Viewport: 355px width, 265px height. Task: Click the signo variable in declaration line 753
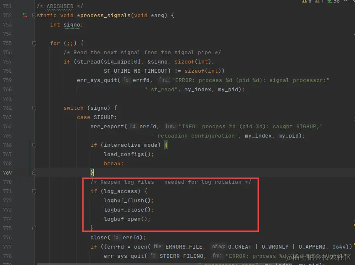(x=72, y=25)
